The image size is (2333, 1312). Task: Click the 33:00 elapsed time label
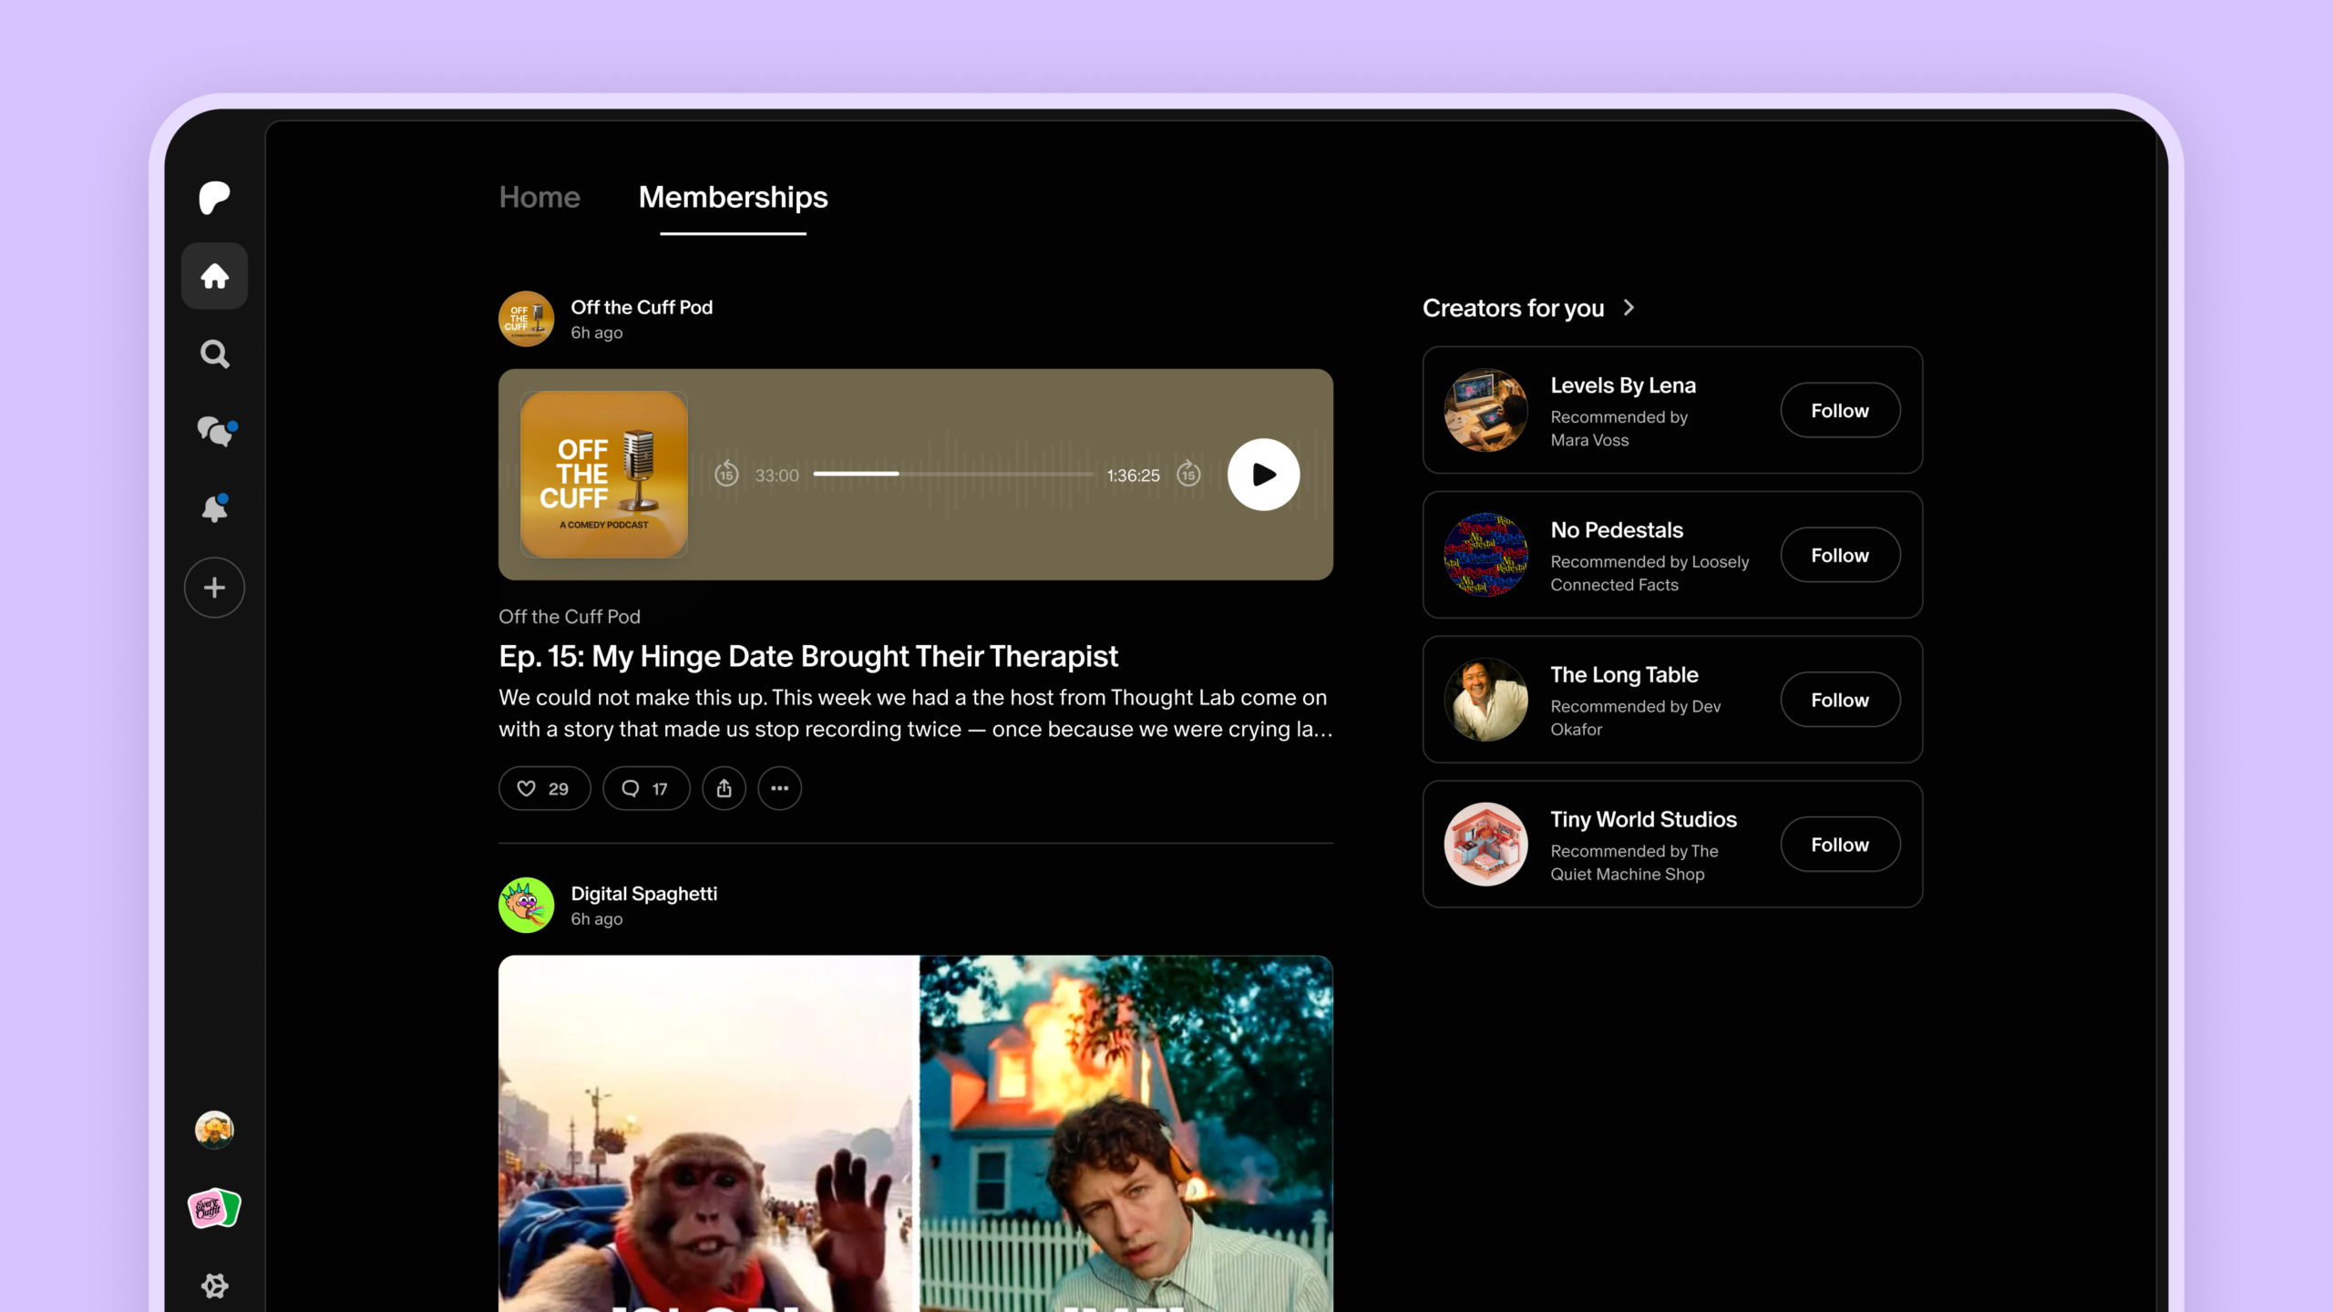click(776, 476)
